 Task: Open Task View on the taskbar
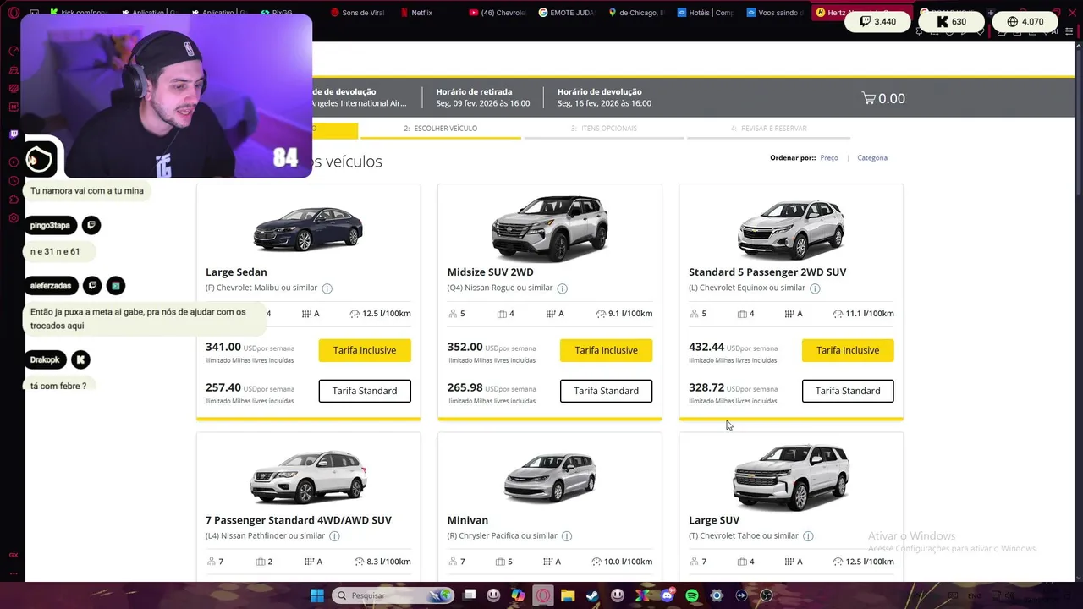tap(470, 595)
